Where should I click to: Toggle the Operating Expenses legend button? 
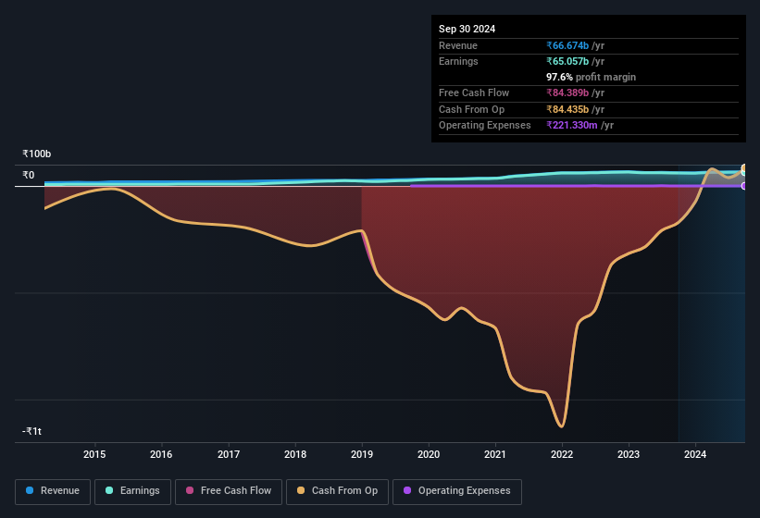pyautogui.click(x=457, y=491)
